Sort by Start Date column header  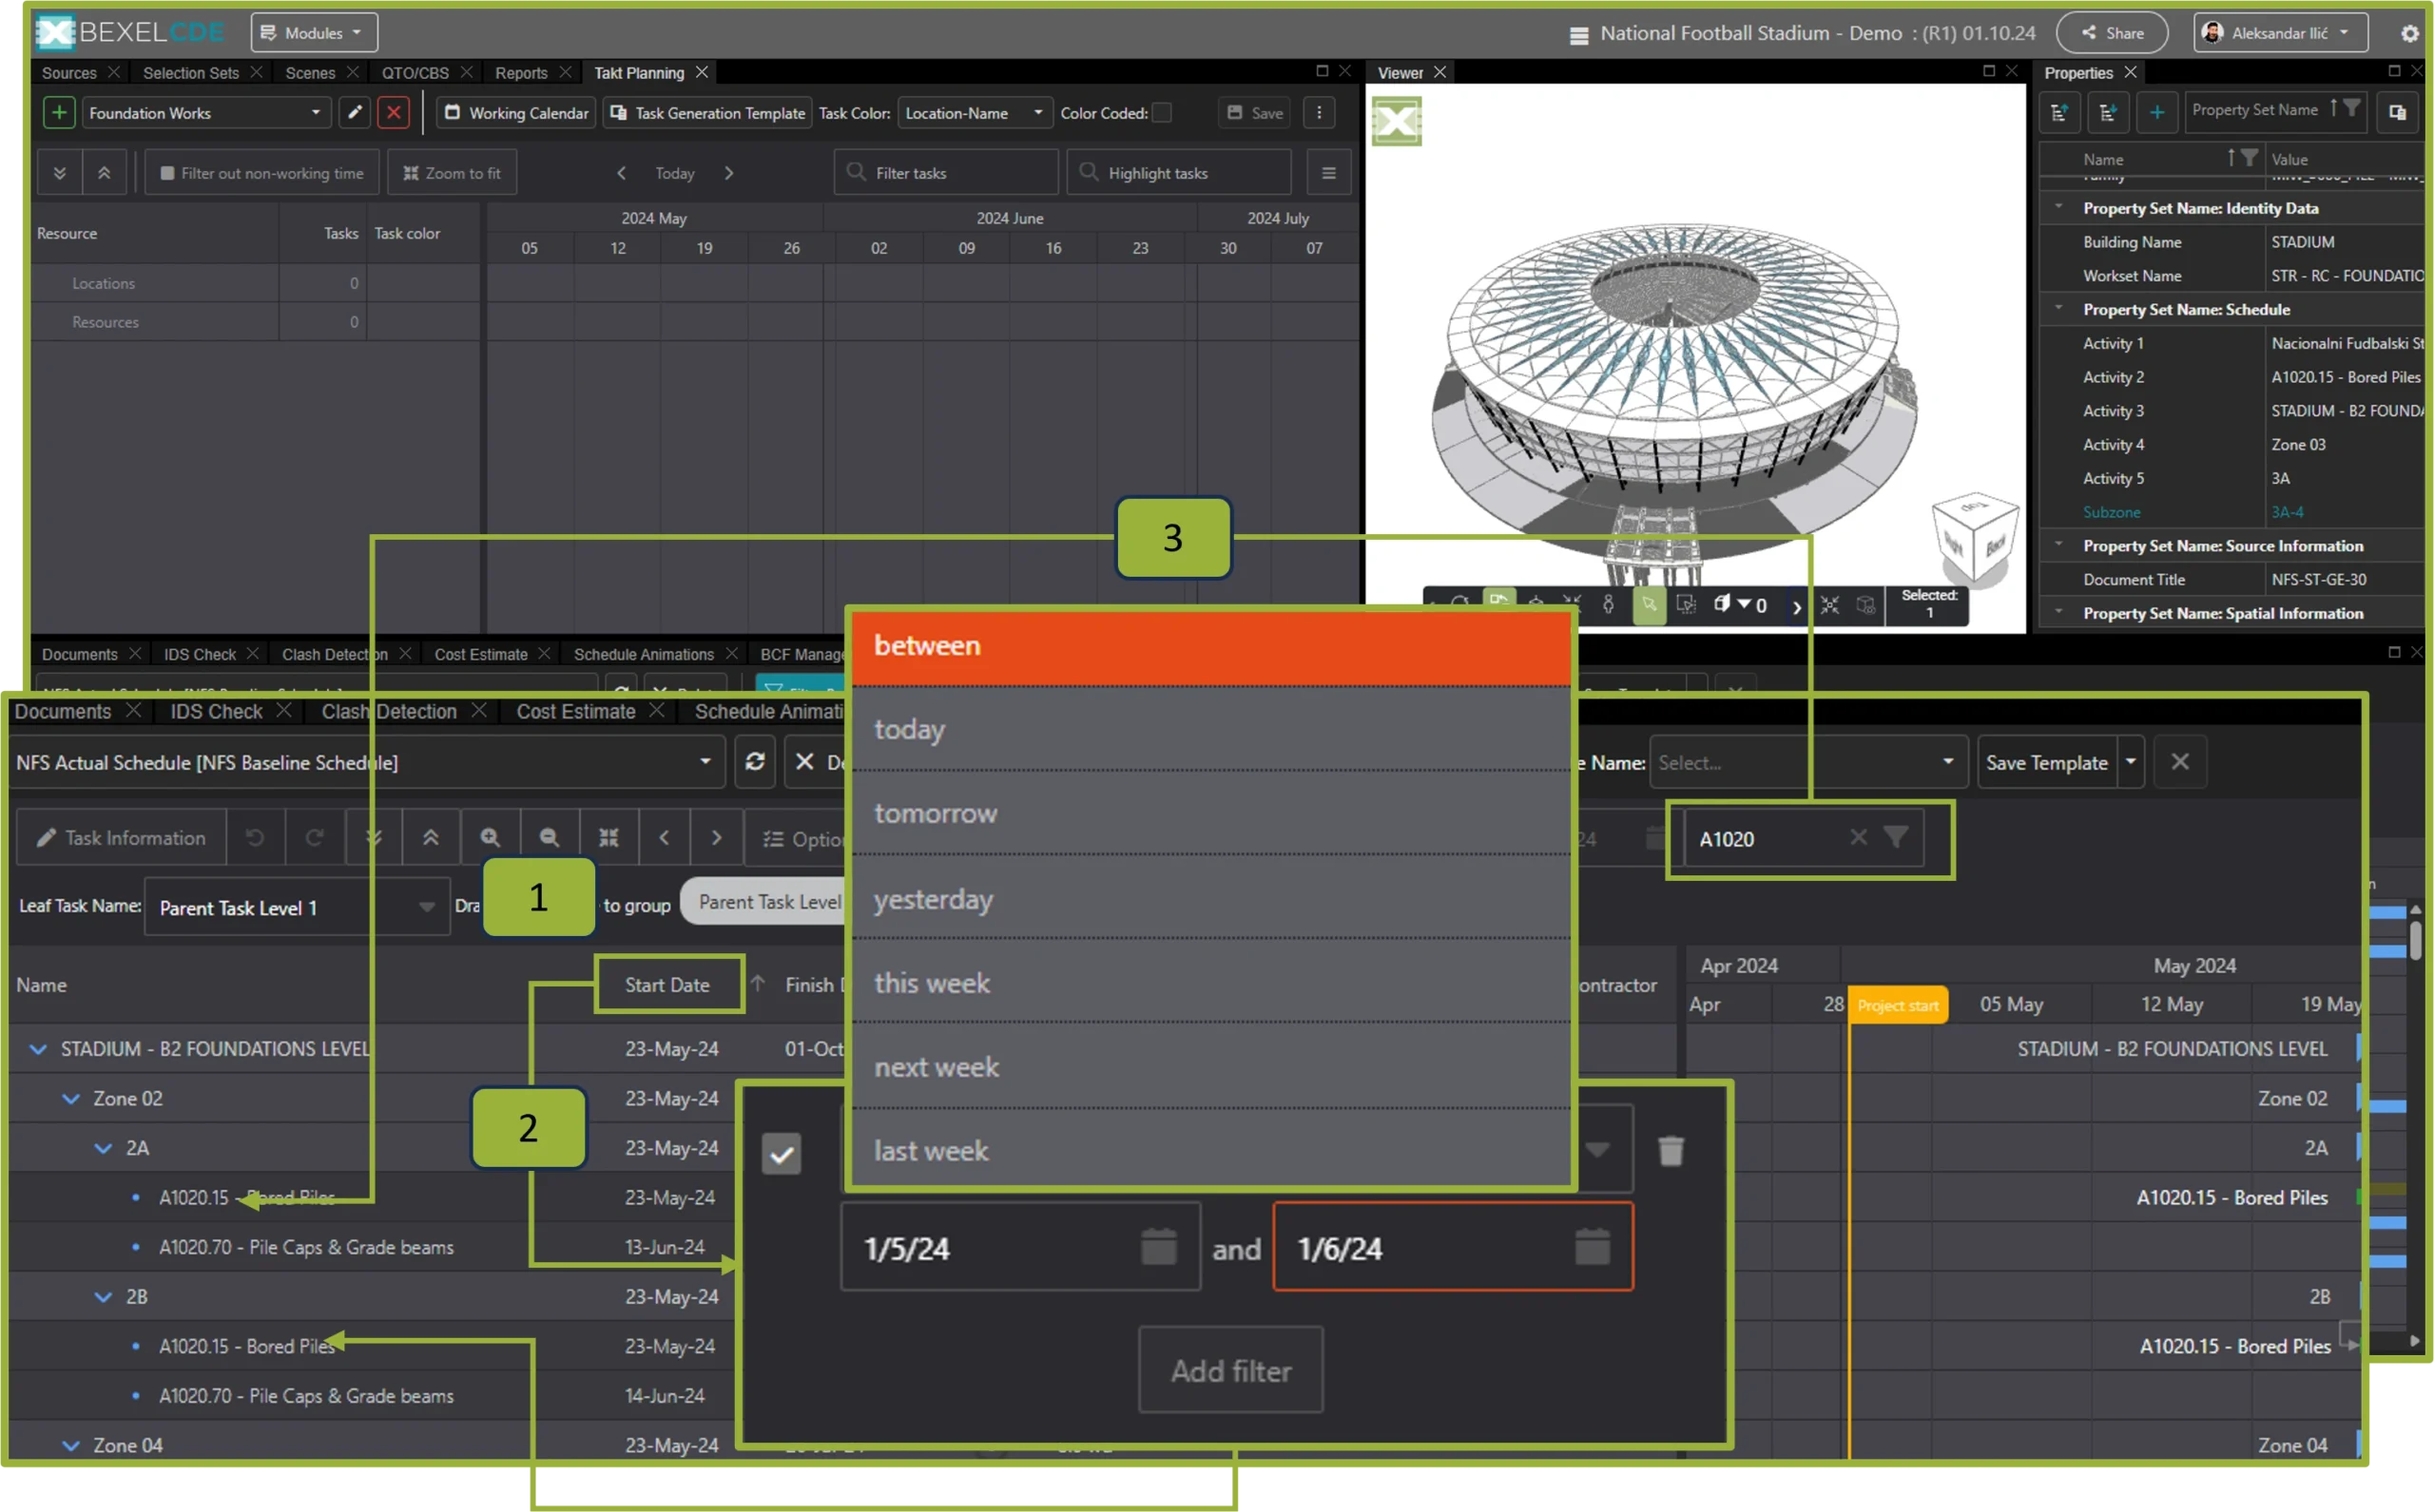tap(667, 985)
